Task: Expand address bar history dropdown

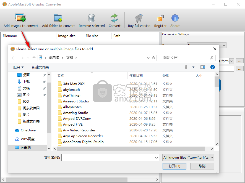Action: point(148,58)
